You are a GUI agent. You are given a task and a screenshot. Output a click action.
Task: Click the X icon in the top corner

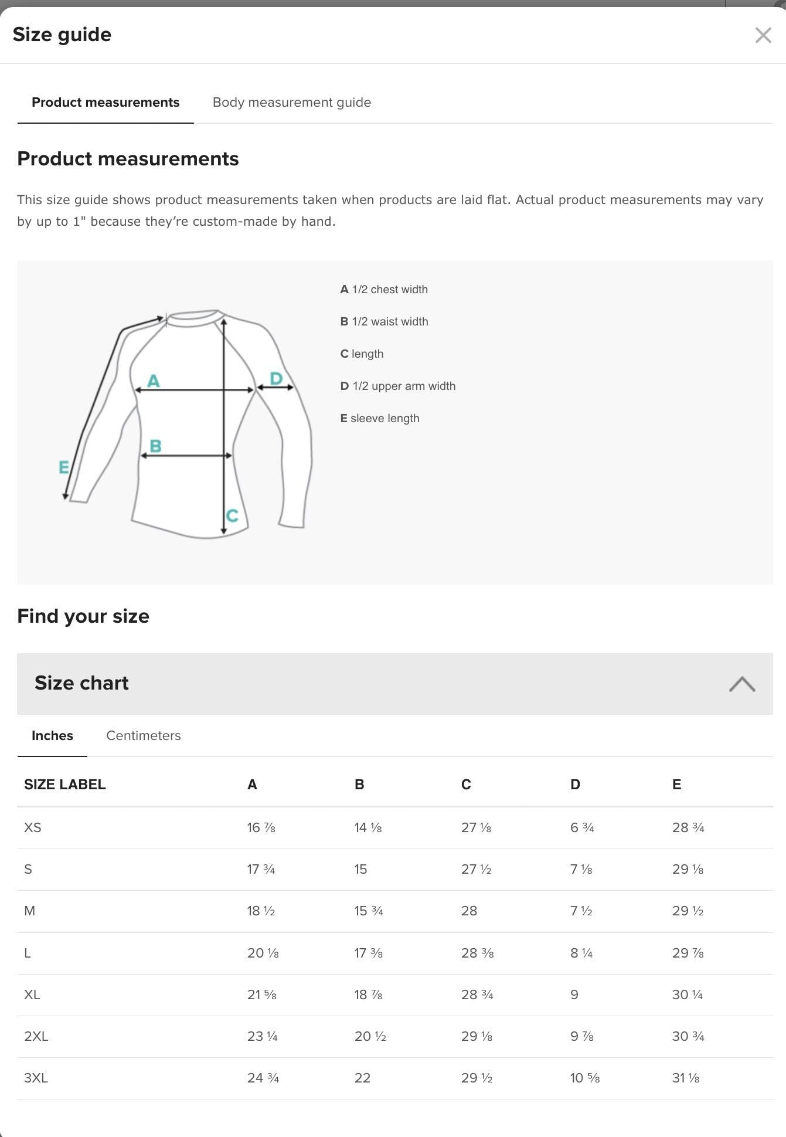click(764, 35)
